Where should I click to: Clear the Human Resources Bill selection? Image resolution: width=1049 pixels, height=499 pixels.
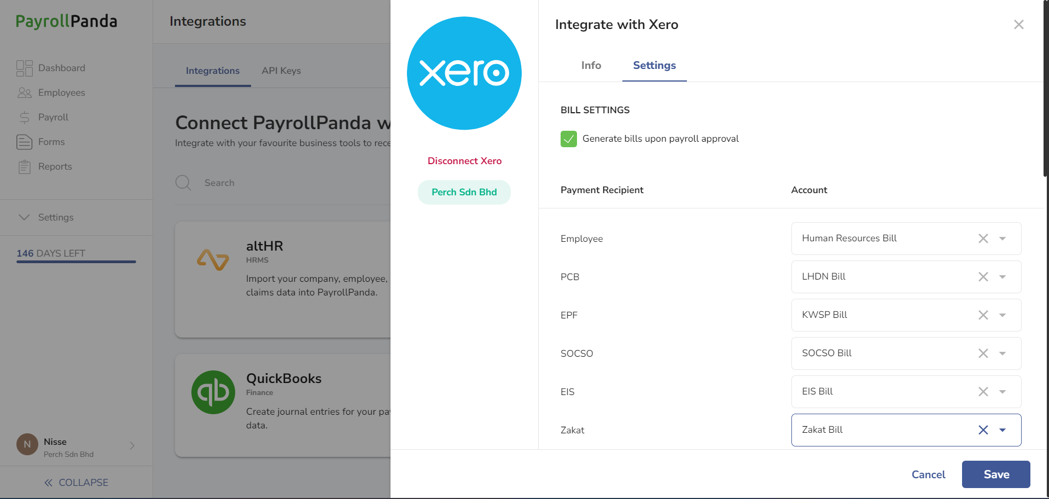tap(983, 239)
